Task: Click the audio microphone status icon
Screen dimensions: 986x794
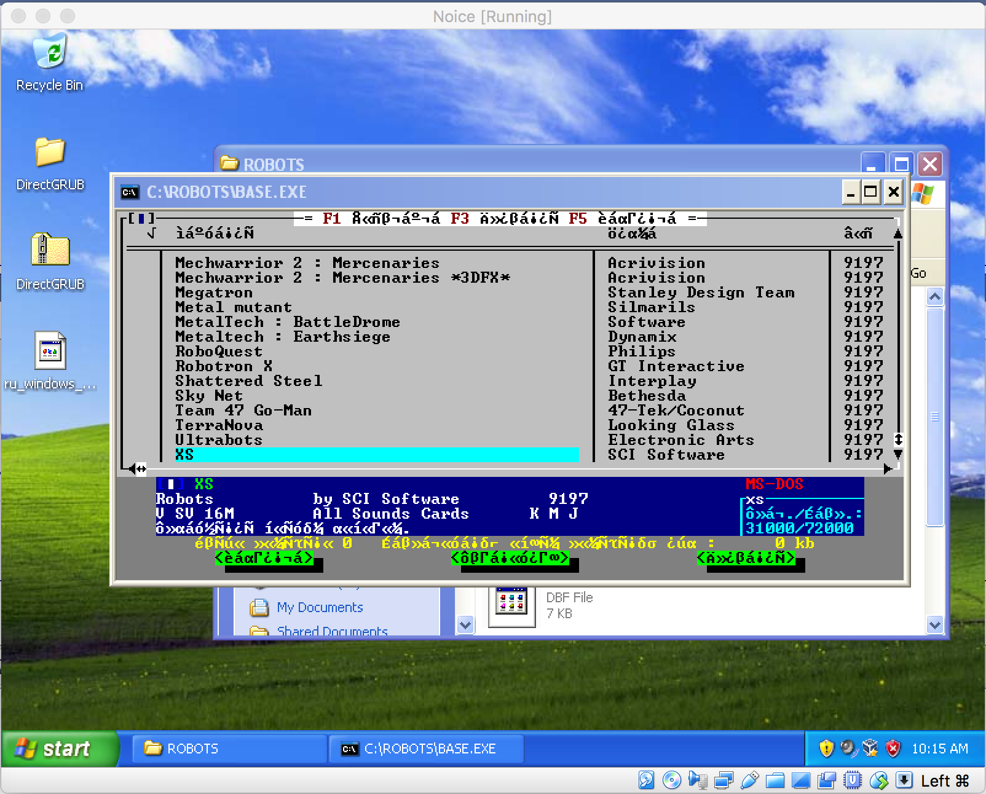Action: [698, 780]
